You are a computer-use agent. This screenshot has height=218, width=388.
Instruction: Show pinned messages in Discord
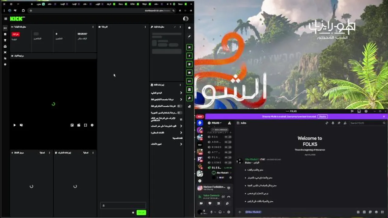(x=339, y=123)
